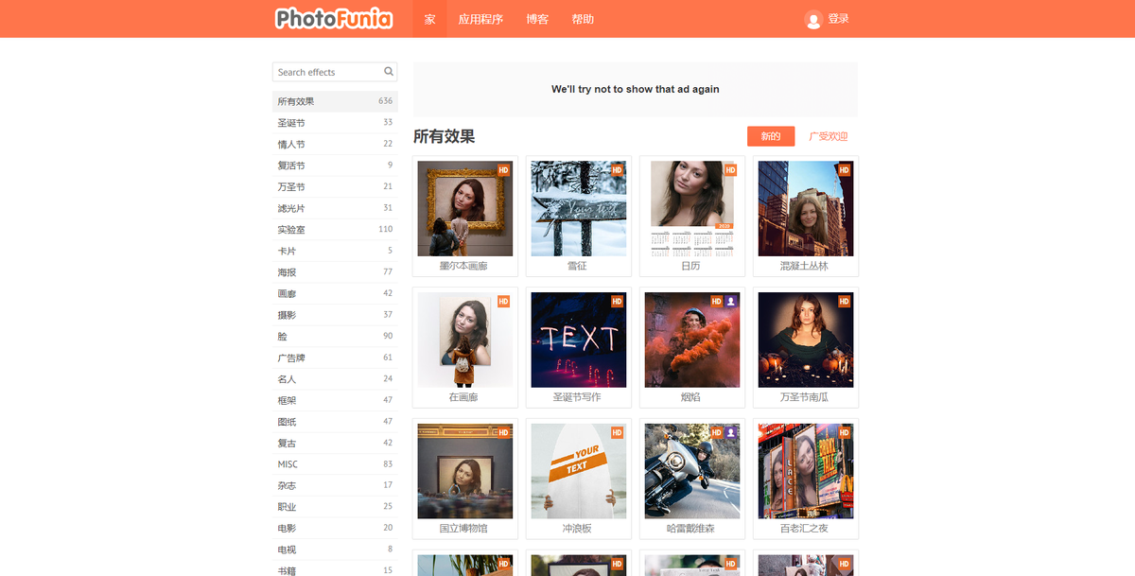1135x576 pixels.
Task: Open the 帮助 page from the navigation bar
Action: (583, 18)
